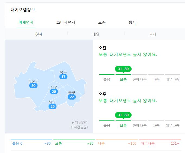The image size is (185, 153).
Task: Click the 서구 value badge 20
Action: click(54, 92)
